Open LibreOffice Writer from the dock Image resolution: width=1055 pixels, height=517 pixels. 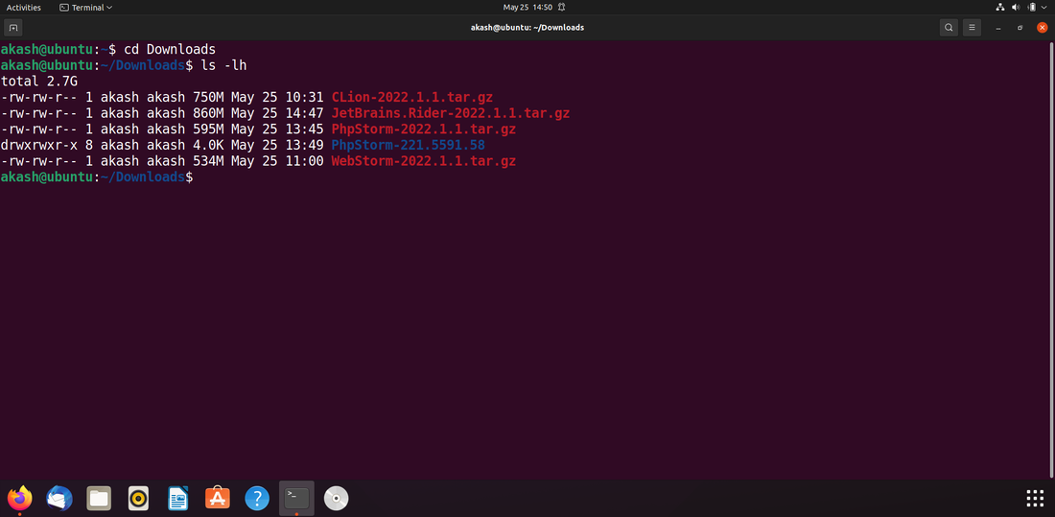pyautogui.click(x=177, y=498)
